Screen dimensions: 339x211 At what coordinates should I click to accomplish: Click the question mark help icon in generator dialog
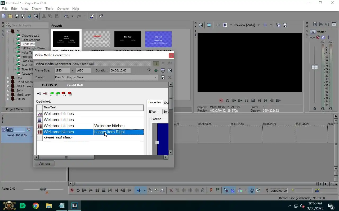tap(149, 70)
